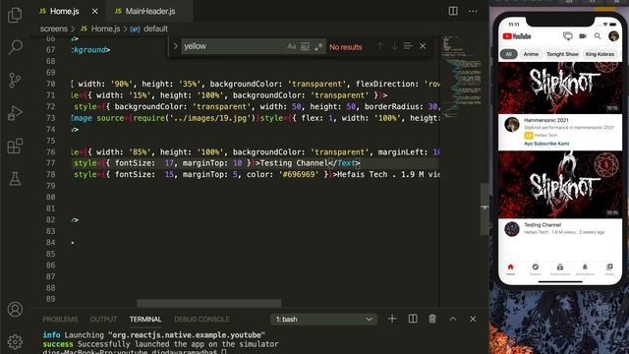The image size is (629, 354).
Task: Go to next match arrow
Action: tap(394, 46)
